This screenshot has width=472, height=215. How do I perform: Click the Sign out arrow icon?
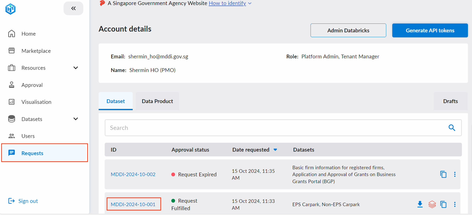[x=12, y=201]
